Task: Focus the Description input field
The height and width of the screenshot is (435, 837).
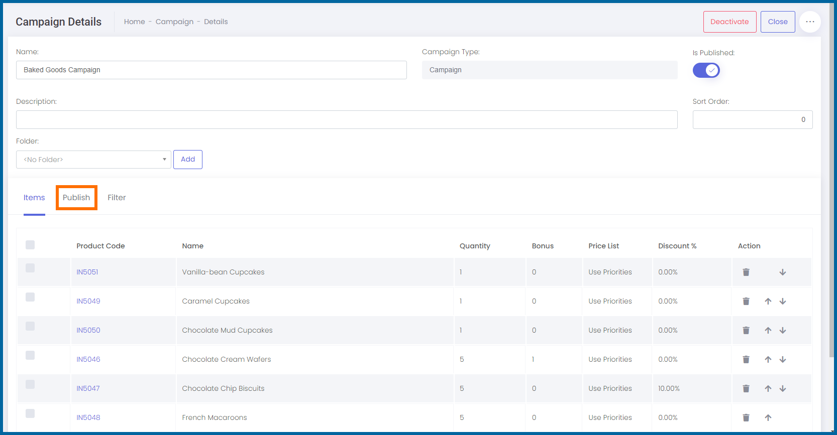Action: point(347,119)
